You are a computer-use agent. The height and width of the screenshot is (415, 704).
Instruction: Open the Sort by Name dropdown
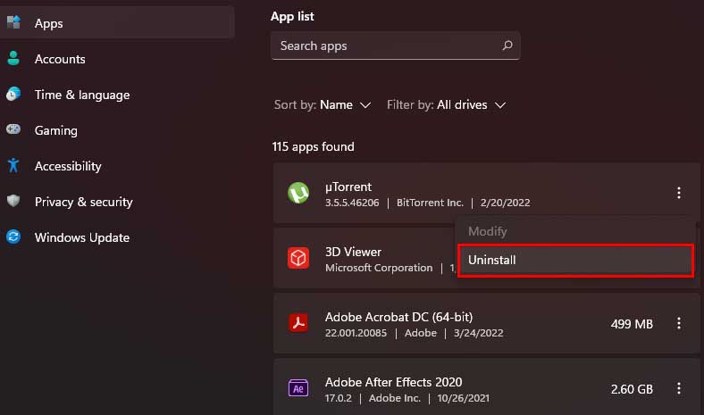pos(323,105)
